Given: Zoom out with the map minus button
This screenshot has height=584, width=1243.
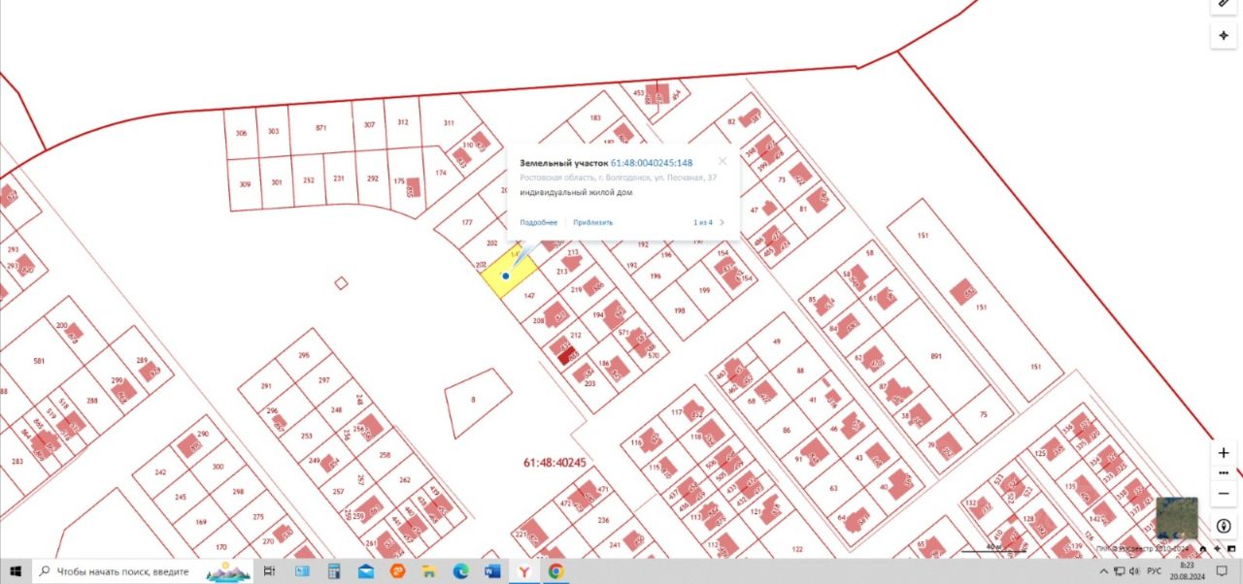Looking at the screenshot, I should pos(1224,492).
